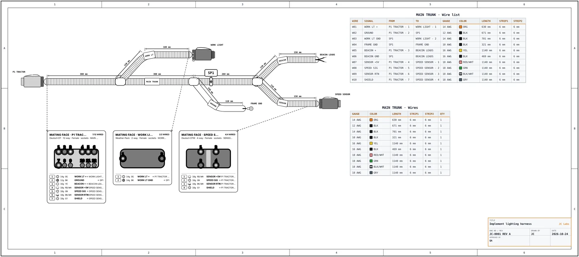Select the SP1 splice callout box
The height and width of the screenshot is (257, 579).
tap(211, 73)
